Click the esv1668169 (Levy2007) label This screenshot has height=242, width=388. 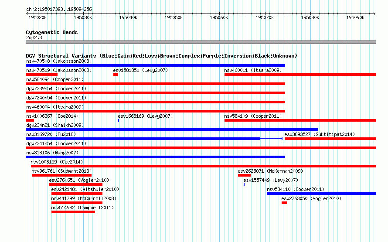tap(145, 116)
